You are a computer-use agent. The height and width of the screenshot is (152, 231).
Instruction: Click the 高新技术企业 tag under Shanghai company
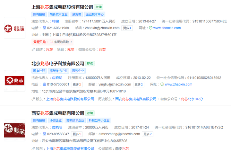(x=58, y=14)
